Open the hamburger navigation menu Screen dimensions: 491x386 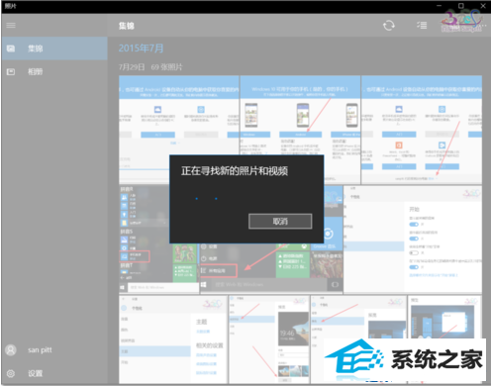click(x=11, y=26)
